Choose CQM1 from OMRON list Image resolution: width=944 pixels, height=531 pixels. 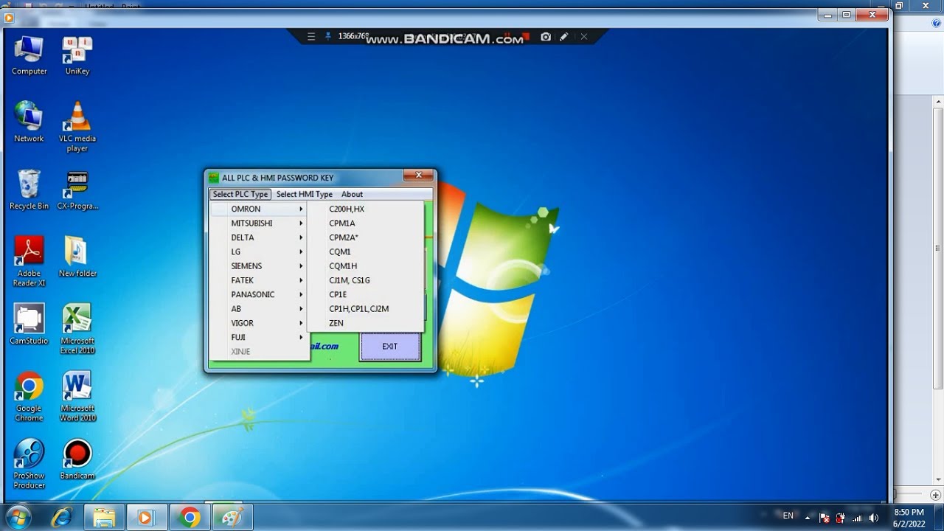point(366,251)
